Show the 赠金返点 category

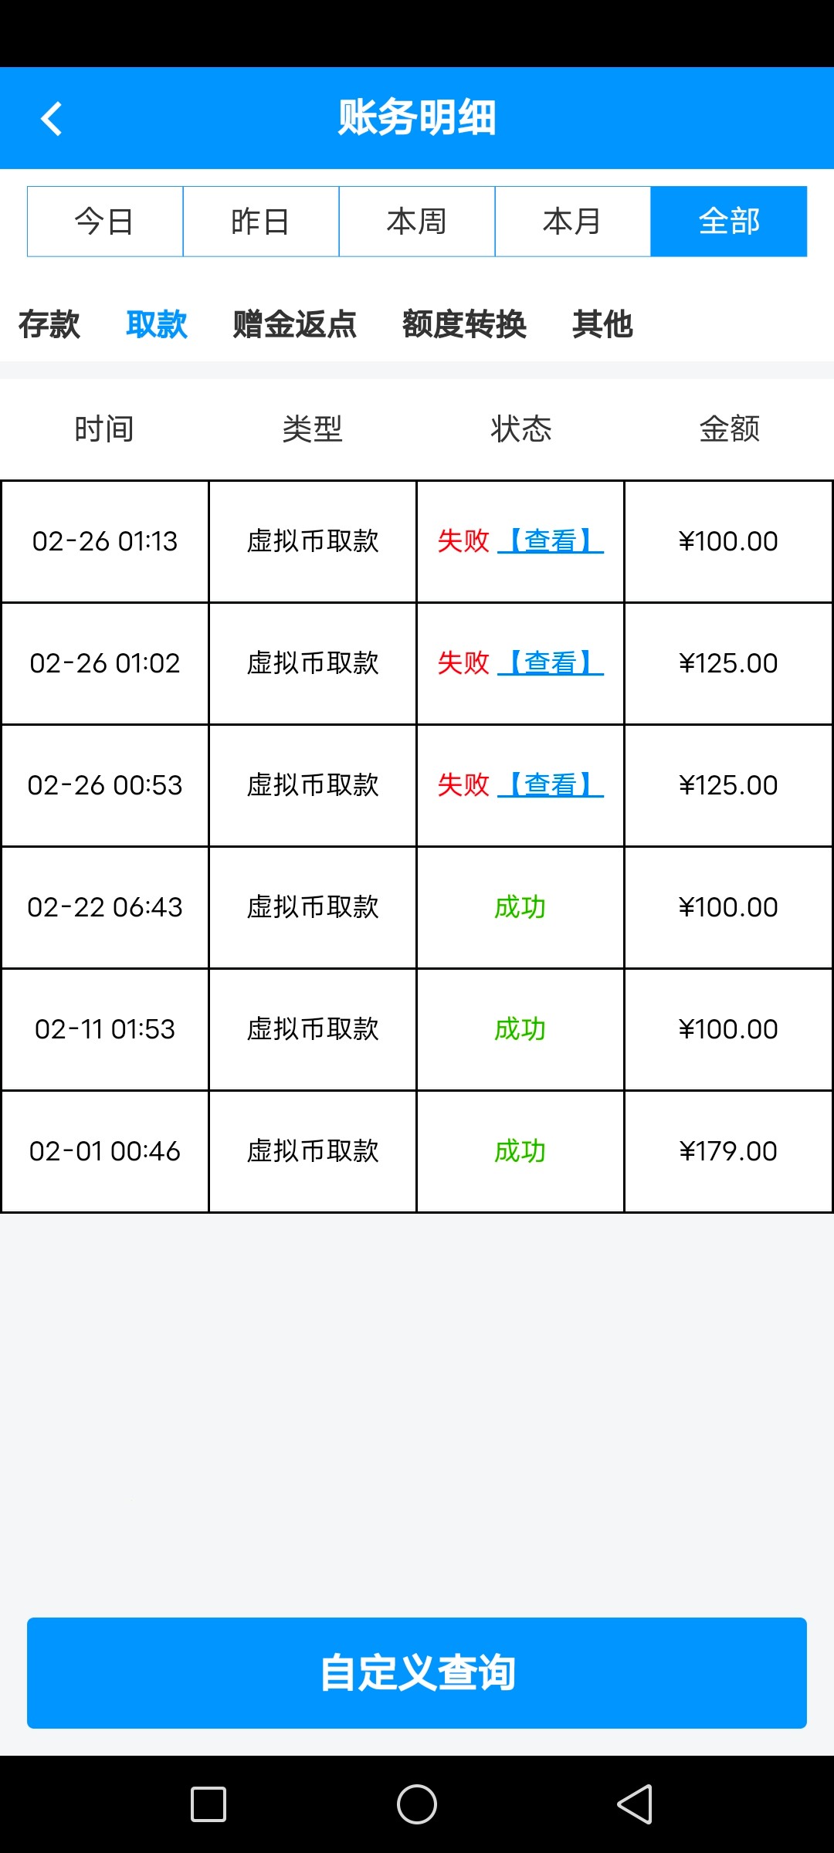295,324
